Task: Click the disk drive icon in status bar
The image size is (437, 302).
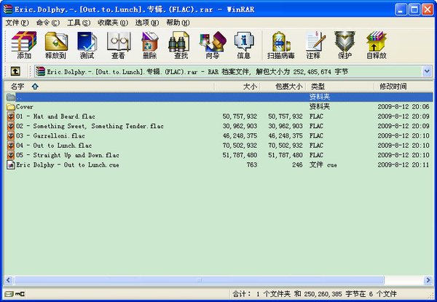Action: [9, 294]
